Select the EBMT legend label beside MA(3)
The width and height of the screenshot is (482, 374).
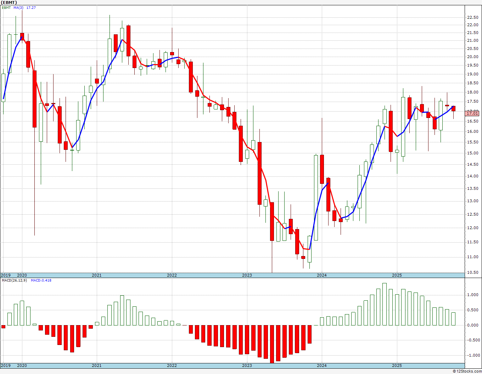click(x=6, y=7)
